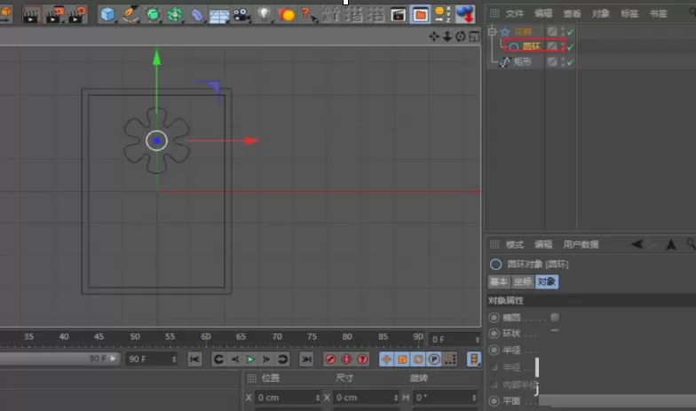Collapse the top object tree in object manager
696x411 pixels.
[492, 32]
